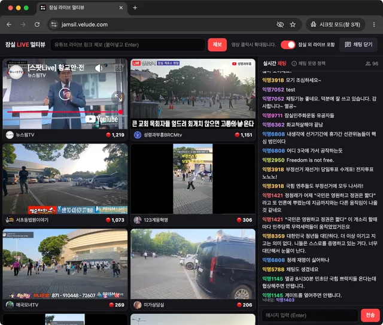Click 뉴스핌TV channel name label

coord(25,135)
